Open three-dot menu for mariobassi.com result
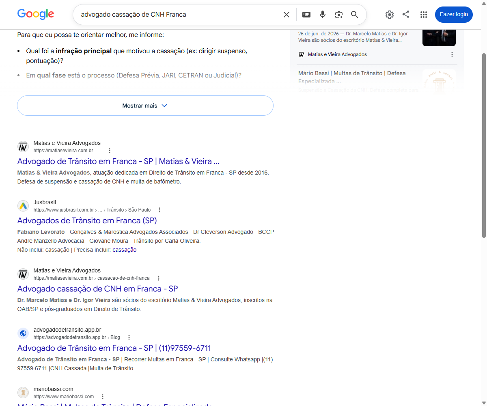This screenshot has width=487, height=406. (x=103, y=397)
